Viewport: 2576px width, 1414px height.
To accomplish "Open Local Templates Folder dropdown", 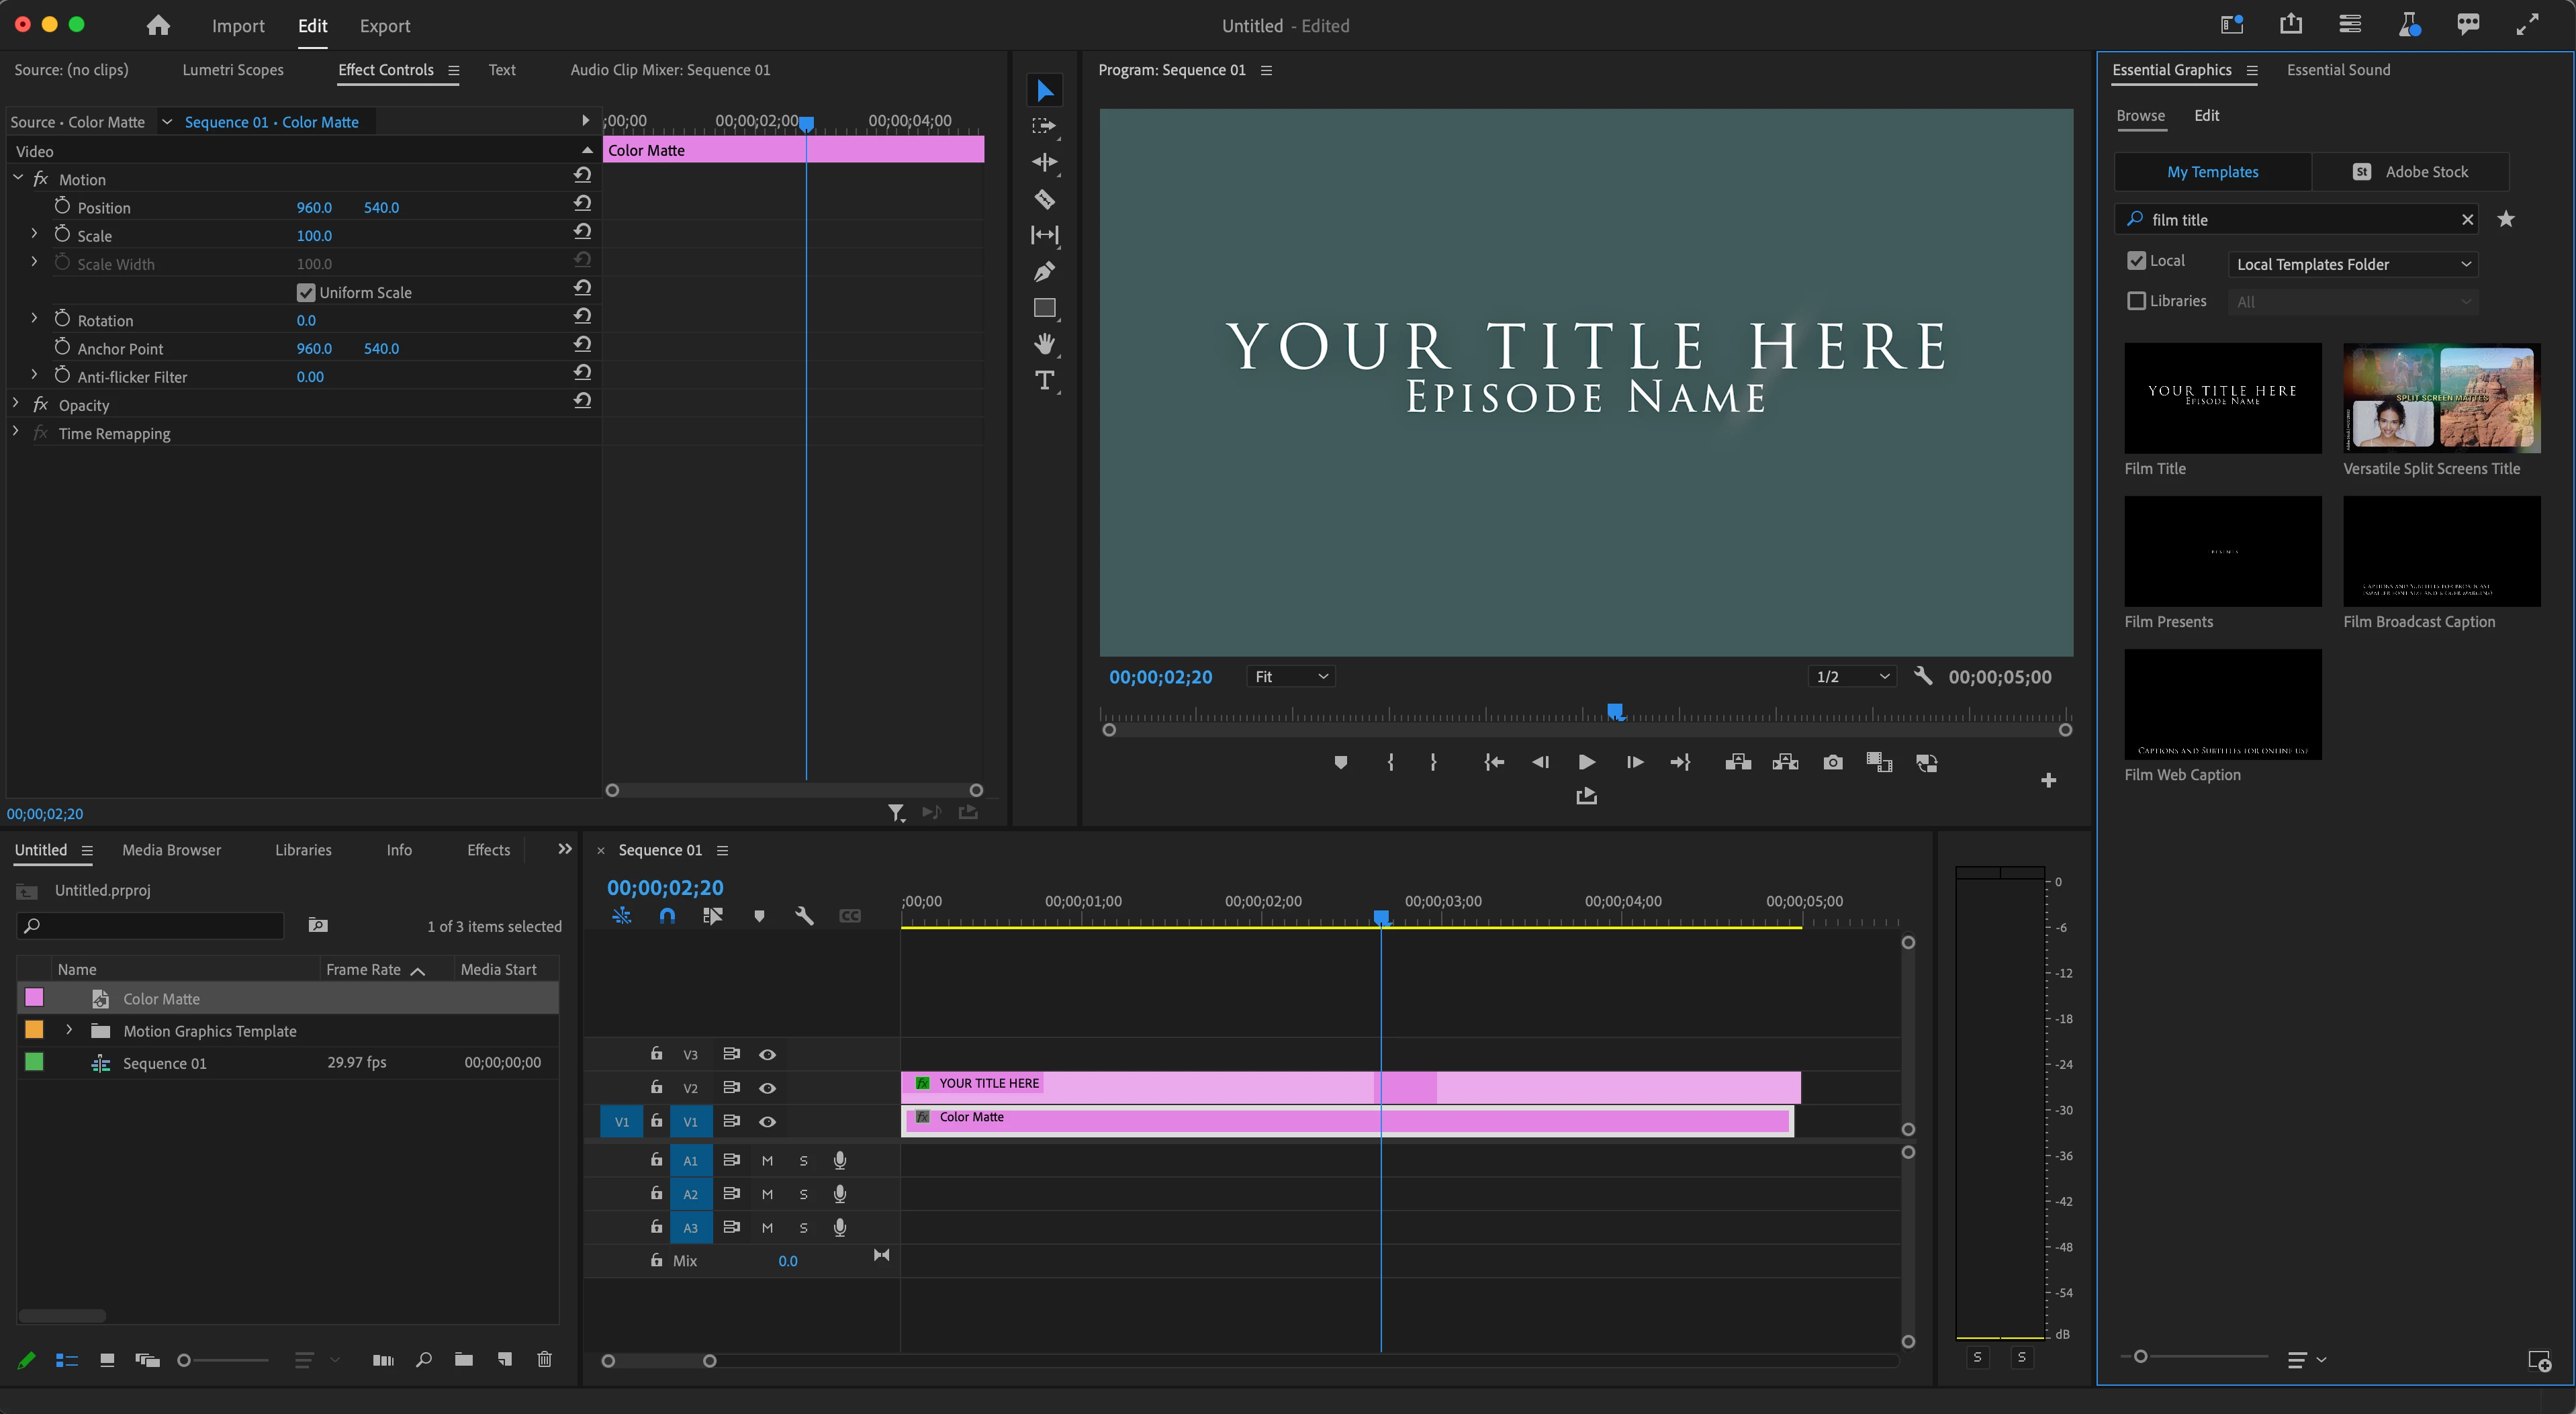I will pyautogui.click(x=2353, y=264).
